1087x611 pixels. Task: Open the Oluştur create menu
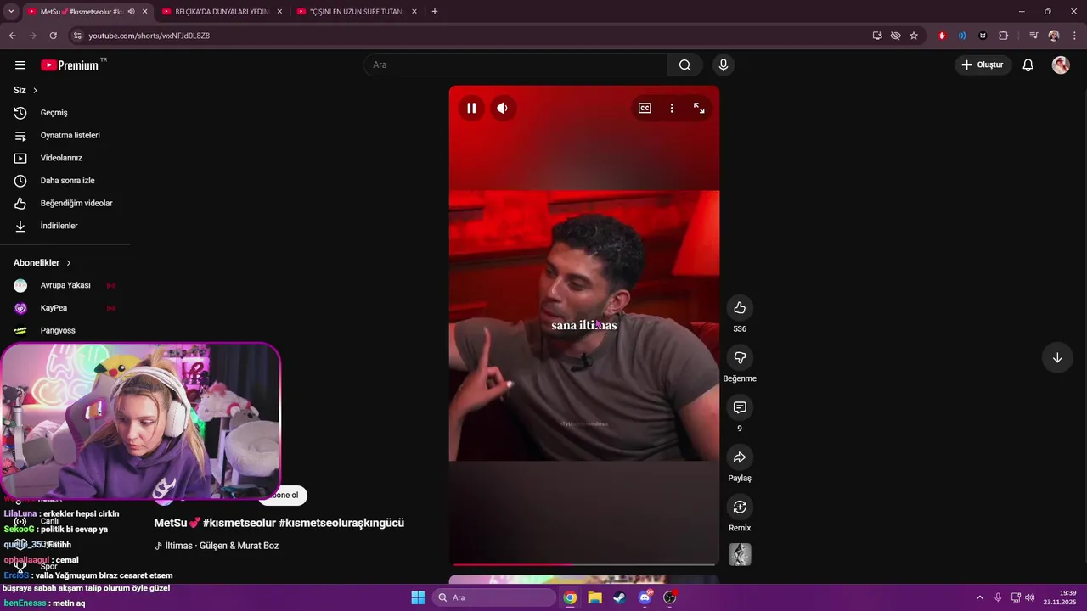(x=983, y=64)
